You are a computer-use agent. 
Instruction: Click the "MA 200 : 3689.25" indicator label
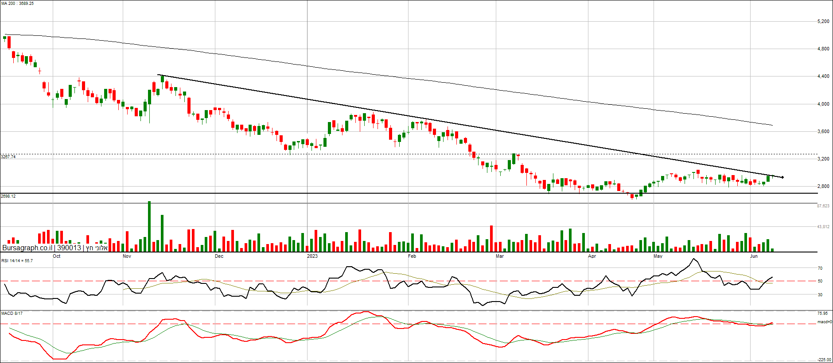(17, 4)
